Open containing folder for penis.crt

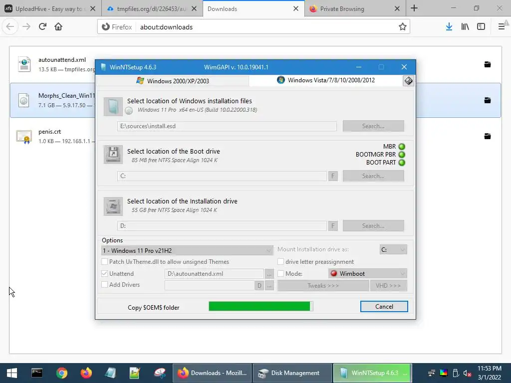tap(488, 136)
